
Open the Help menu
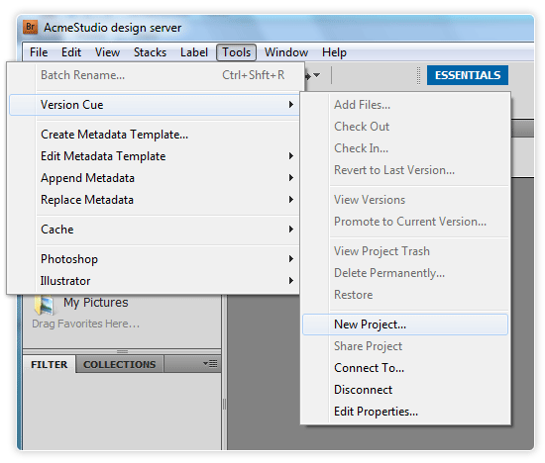(x=334, y=52)
